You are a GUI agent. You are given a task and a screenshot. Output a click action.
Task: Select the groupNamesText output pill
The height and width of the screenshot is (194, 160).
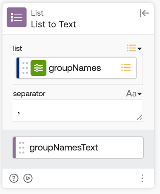click(78, 148)
